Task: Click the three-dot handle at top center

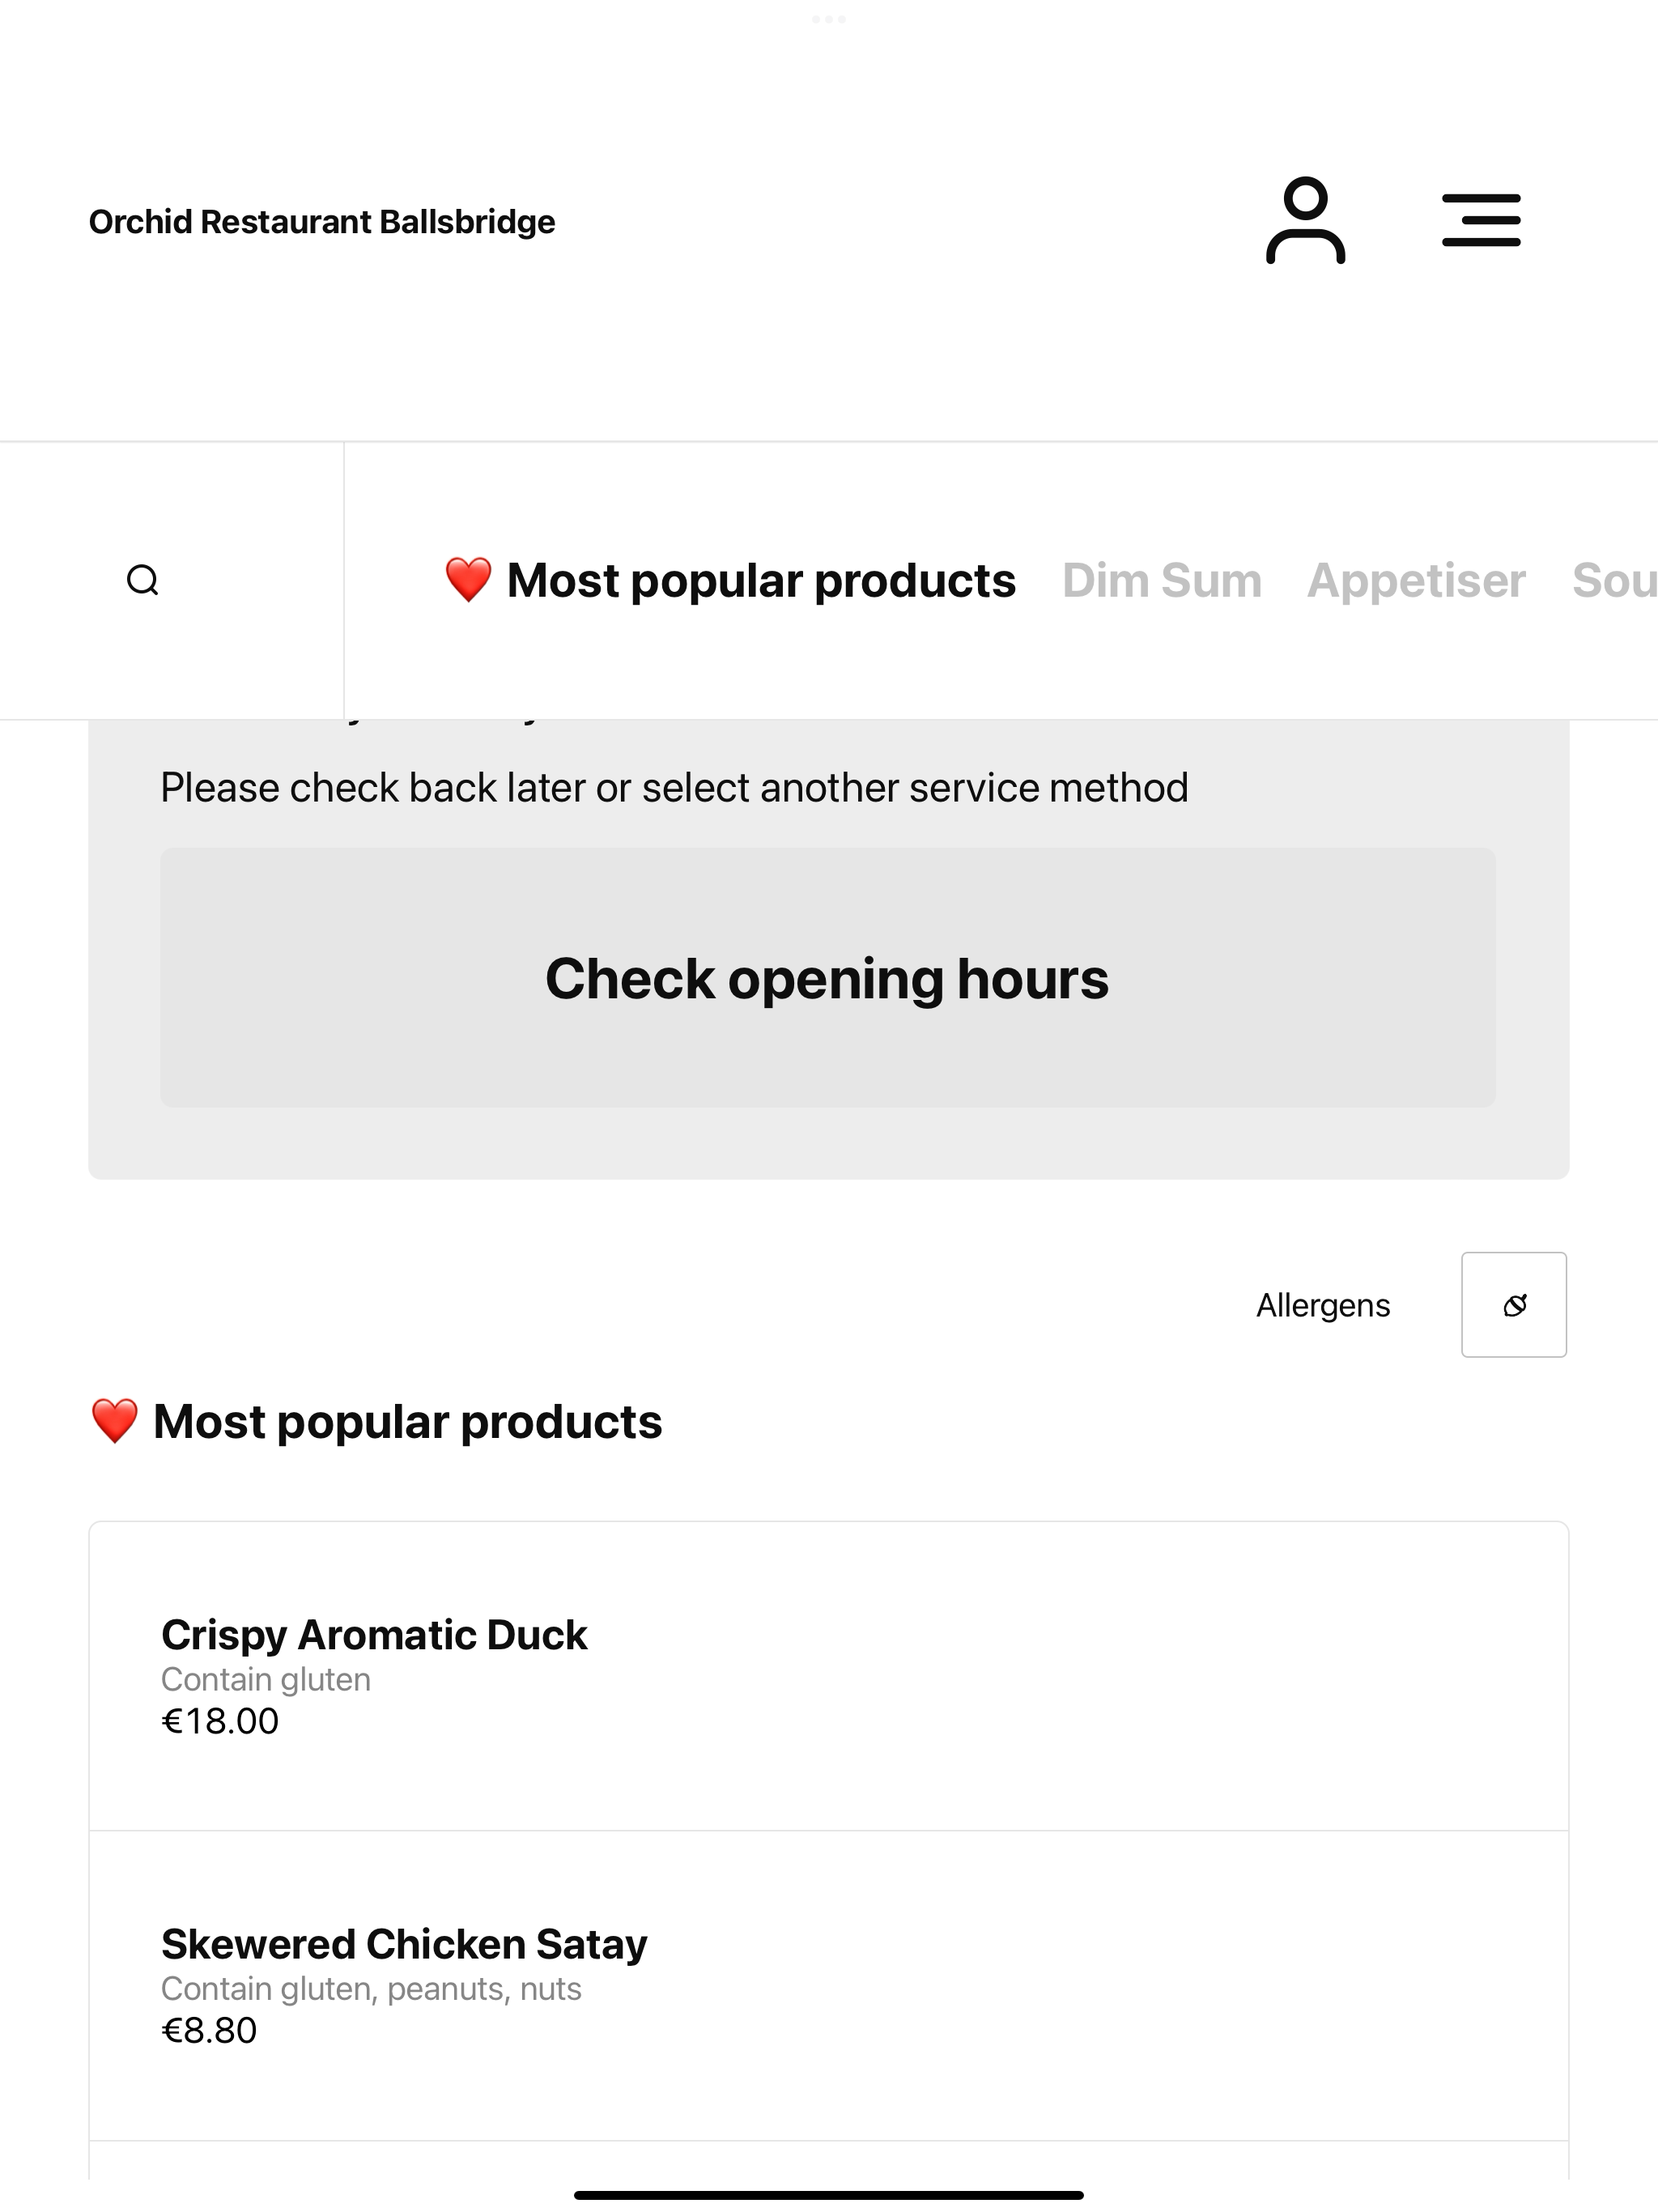Action: [829, 19]
